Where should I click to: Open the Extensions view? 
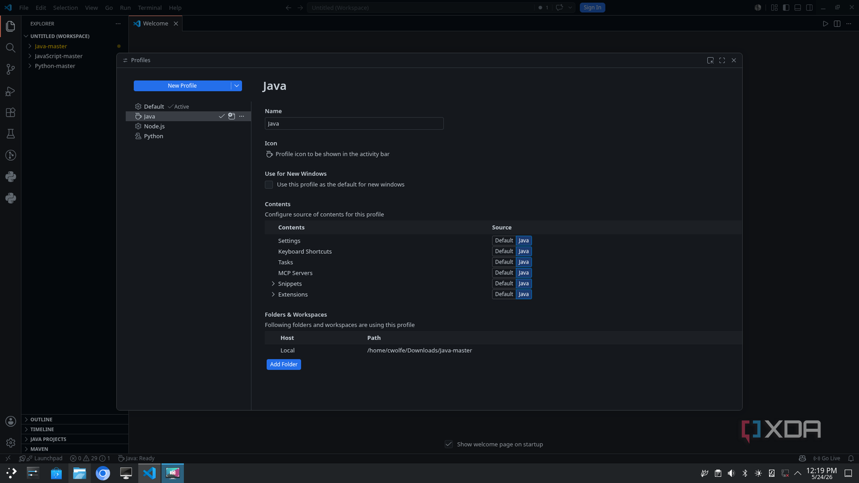[x=10, y=113]
